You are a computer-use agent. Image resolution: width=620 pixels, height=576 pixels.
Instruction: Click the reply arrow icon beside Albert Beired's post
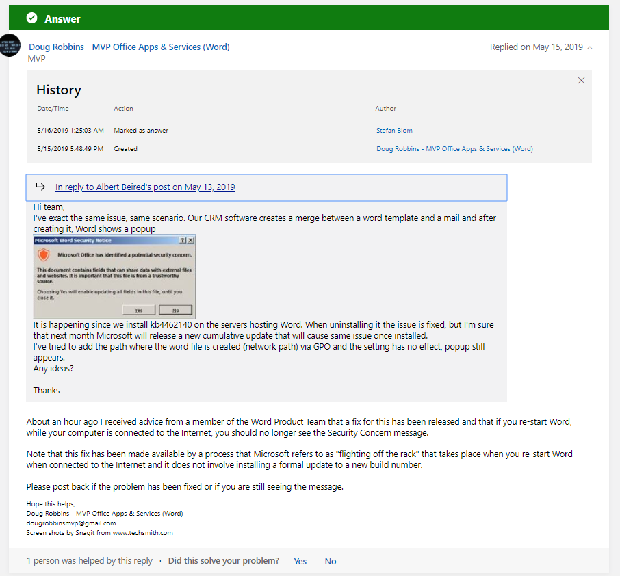[40, 187]
